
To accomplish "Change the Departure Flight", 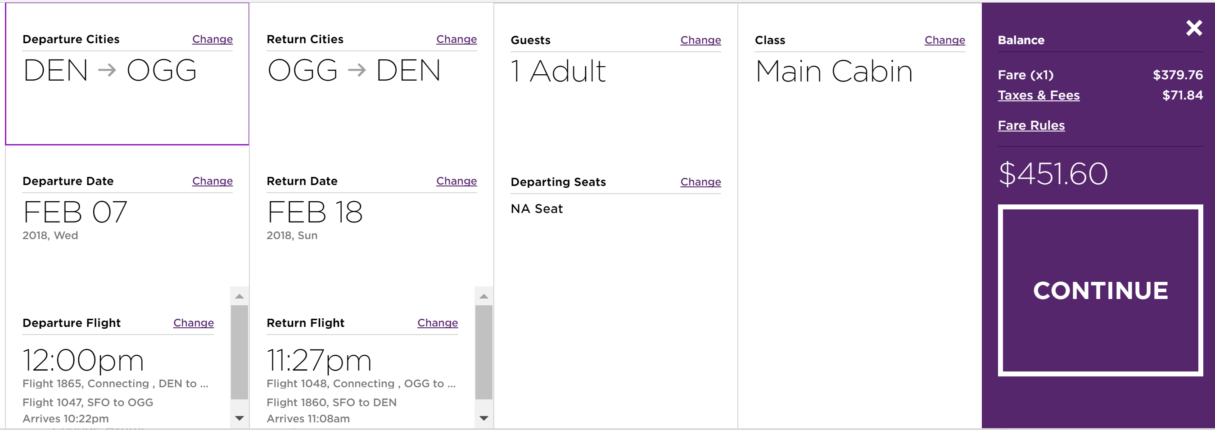I will click(194, 323).
